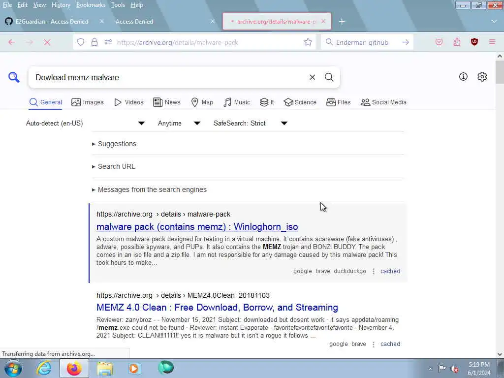Close the E2Guardian - Access Denied tab
The height and width of the screenshot is (378, 504).
coord(101,21)
